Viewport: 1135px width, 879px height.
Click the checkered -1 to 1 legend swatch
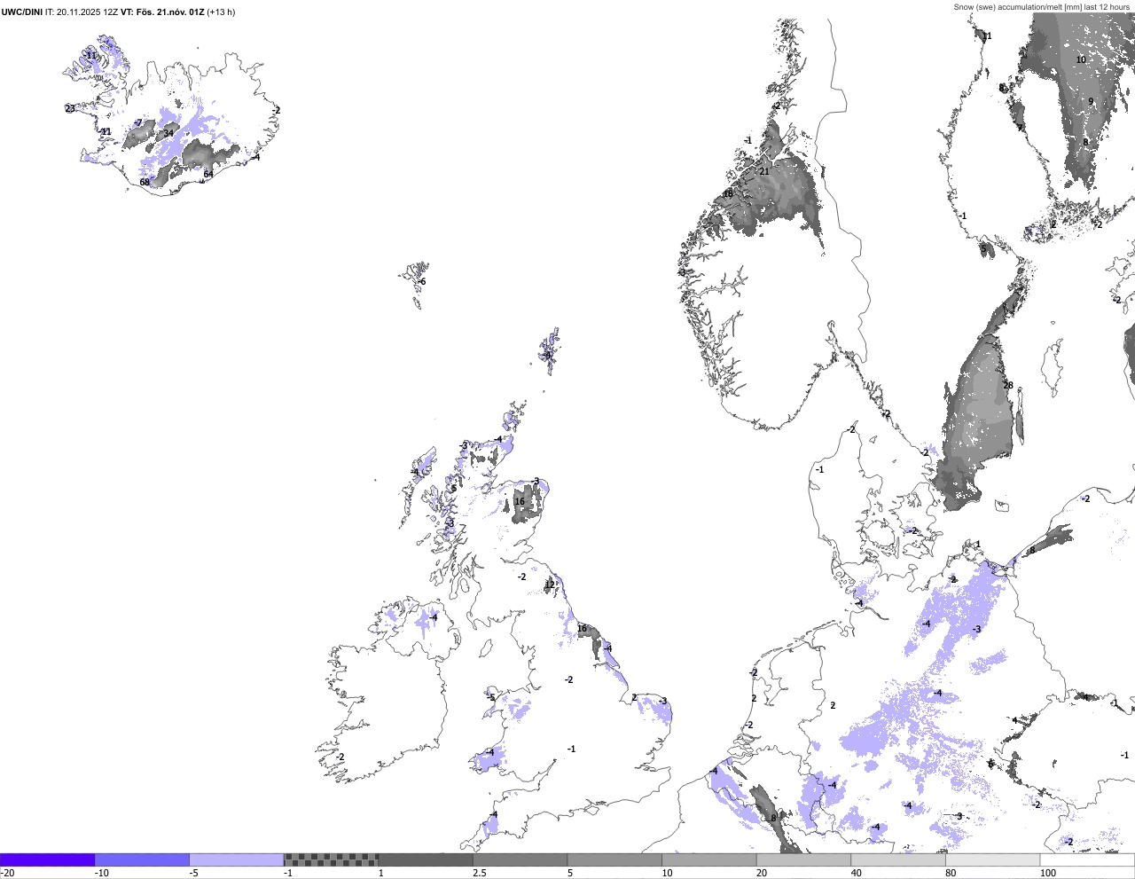coord(331,859)
